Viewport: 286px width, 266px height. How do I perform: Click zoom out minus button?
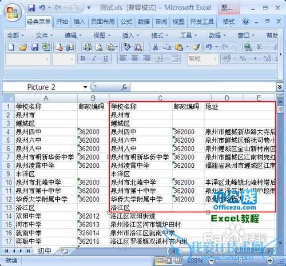pos(212,260)
